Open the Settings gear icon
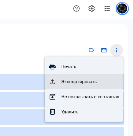 click(92, 8)
